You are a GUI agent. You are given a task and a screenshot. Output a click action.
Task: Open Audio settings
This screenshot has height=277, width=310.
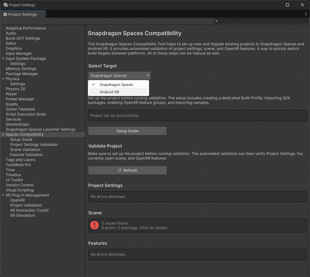click(x=11, y=33)
